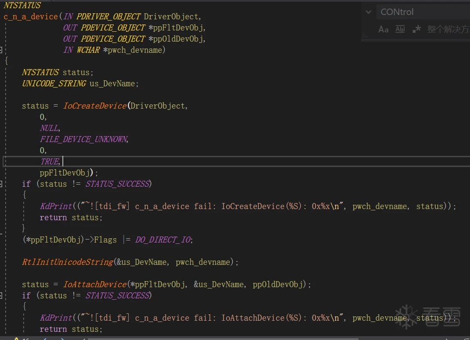Expand the find box replace-mode chevron

(x=368, y=12)
